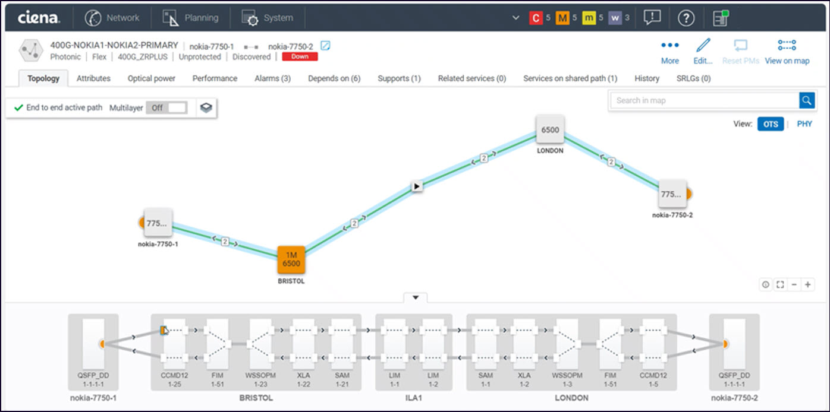Viewport: 830px width, 412px height.
Task: Open Services on shared path tab
Action: (x=570, y=78)
